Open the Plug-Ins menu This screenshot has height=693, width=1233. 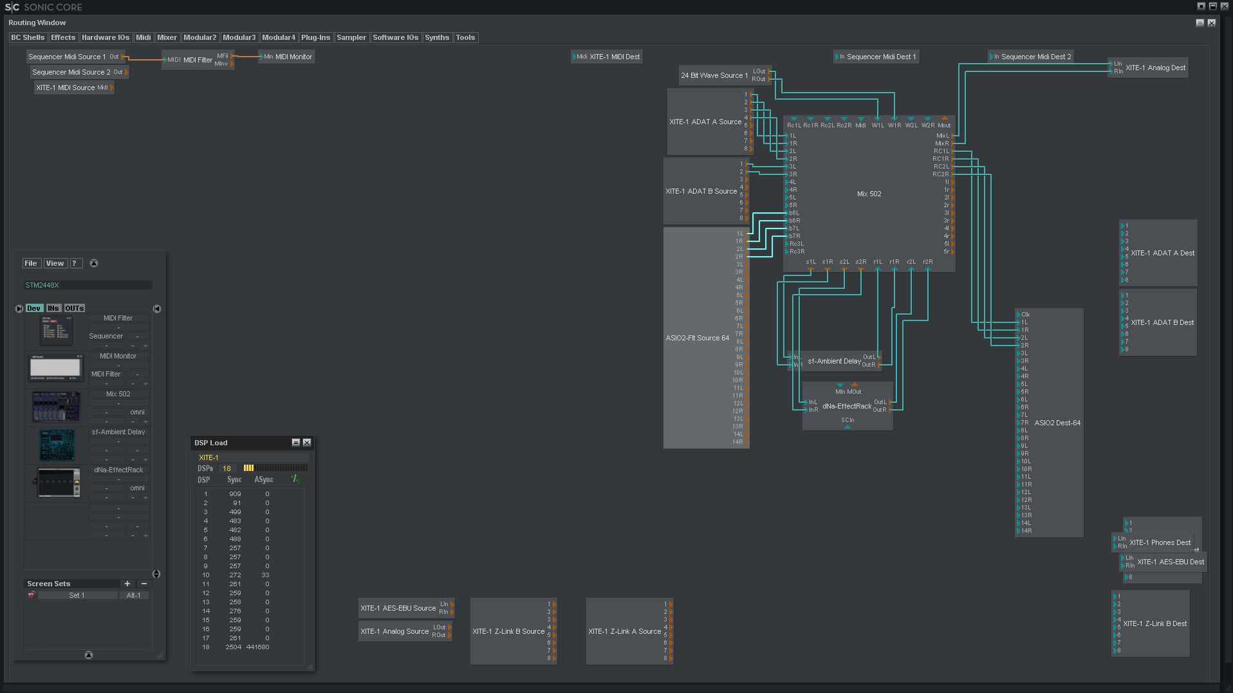point(316,37)
